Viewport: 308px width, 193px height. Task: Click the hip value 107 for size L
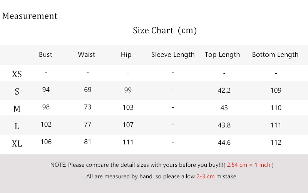(x=128, y=125)
